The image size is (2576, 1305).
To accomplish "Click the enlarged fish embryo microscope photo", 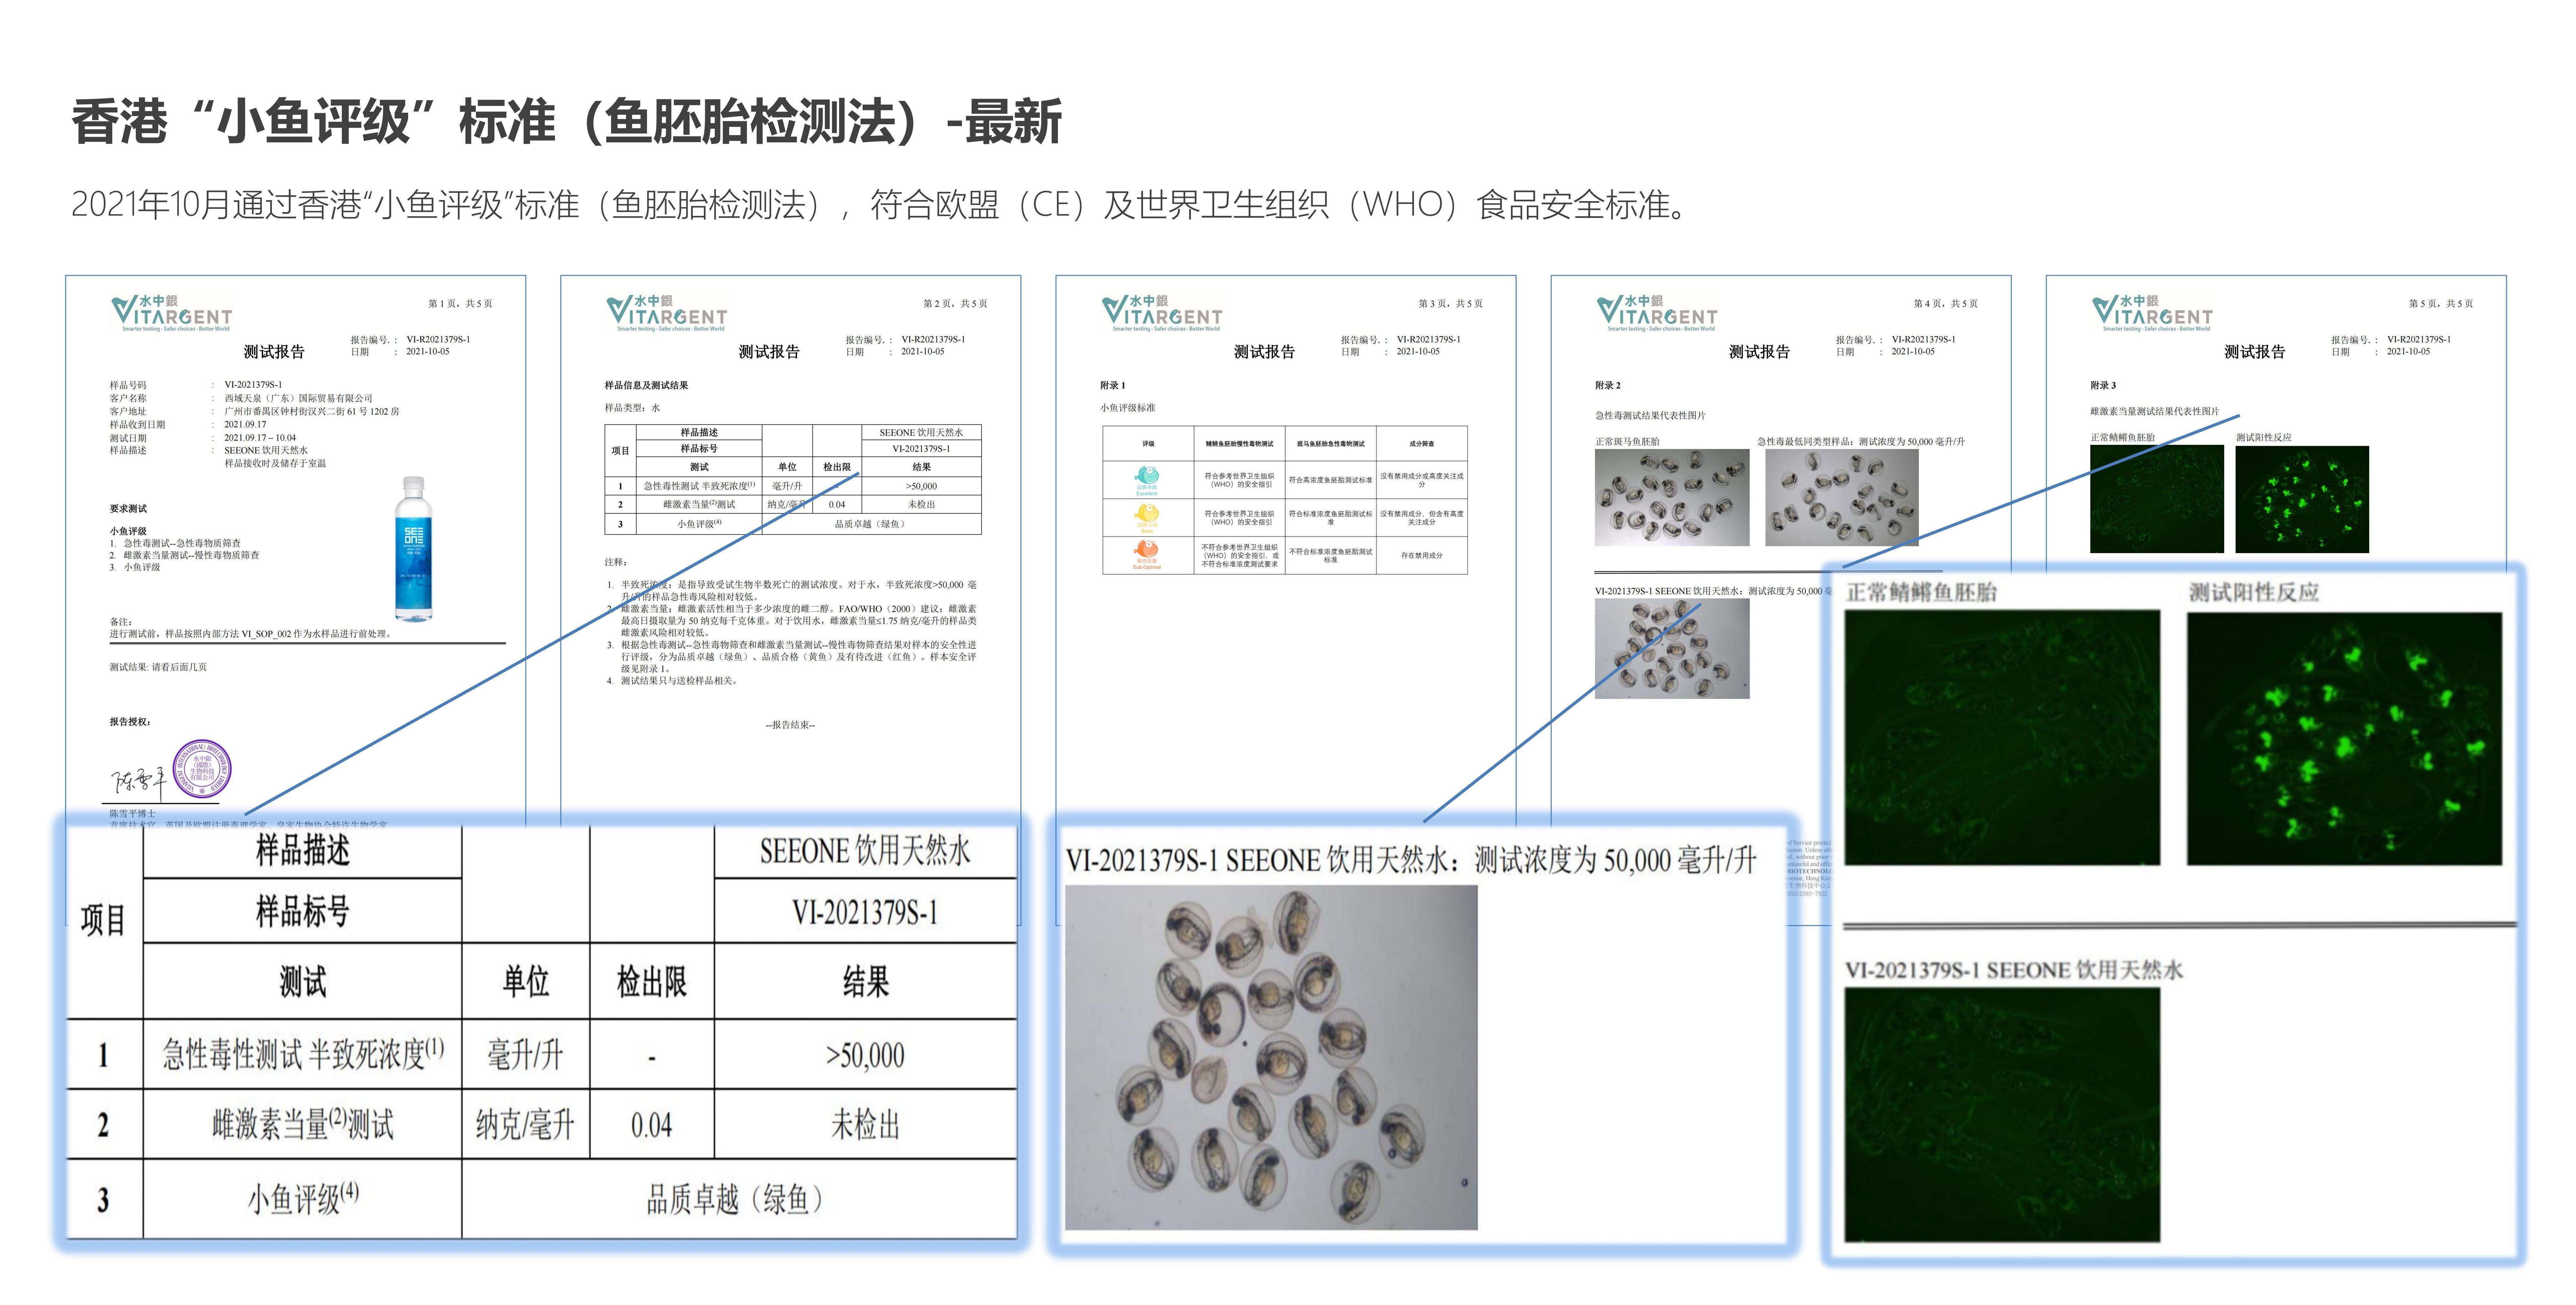I will [1271, 1057].
